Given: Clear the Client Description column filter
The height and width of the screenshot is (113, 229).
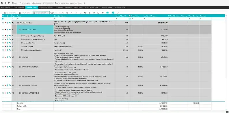Looking at the screenshot, I should click(x=55, y=19).
